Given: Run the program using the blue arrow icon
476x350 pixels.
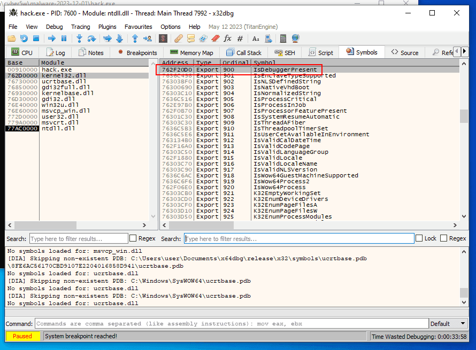Looking at the screenshot, I should 52,38.
